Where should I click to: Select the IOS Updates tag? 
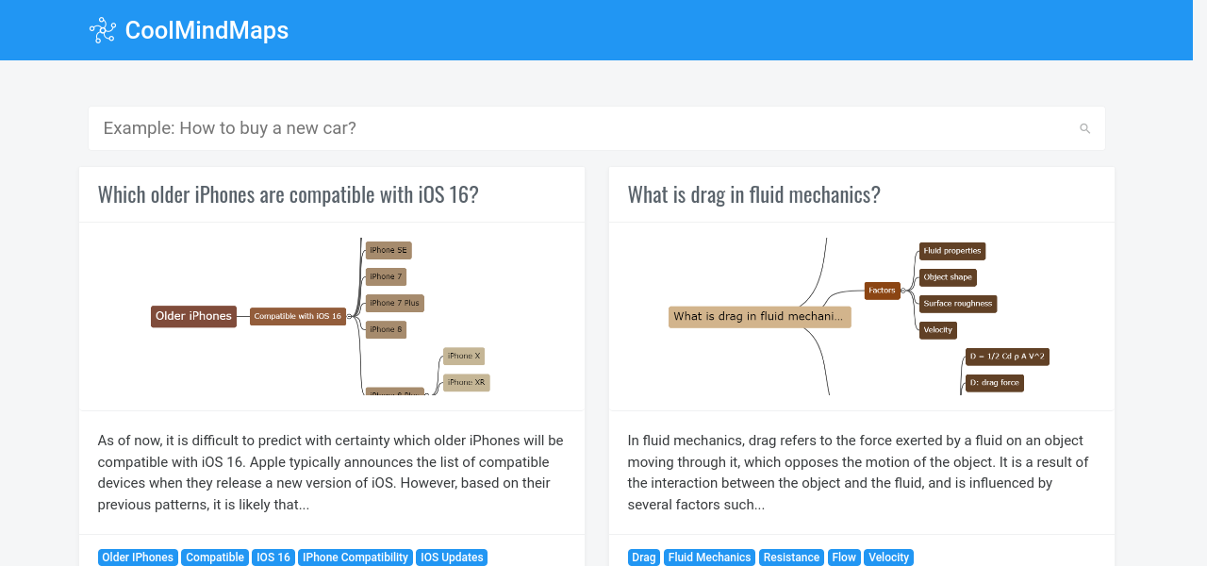pos(452,558)
